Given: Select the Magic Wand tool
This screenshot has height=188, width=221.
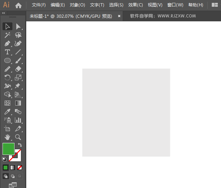Looking at the screenshot, I should coord(7,35).
